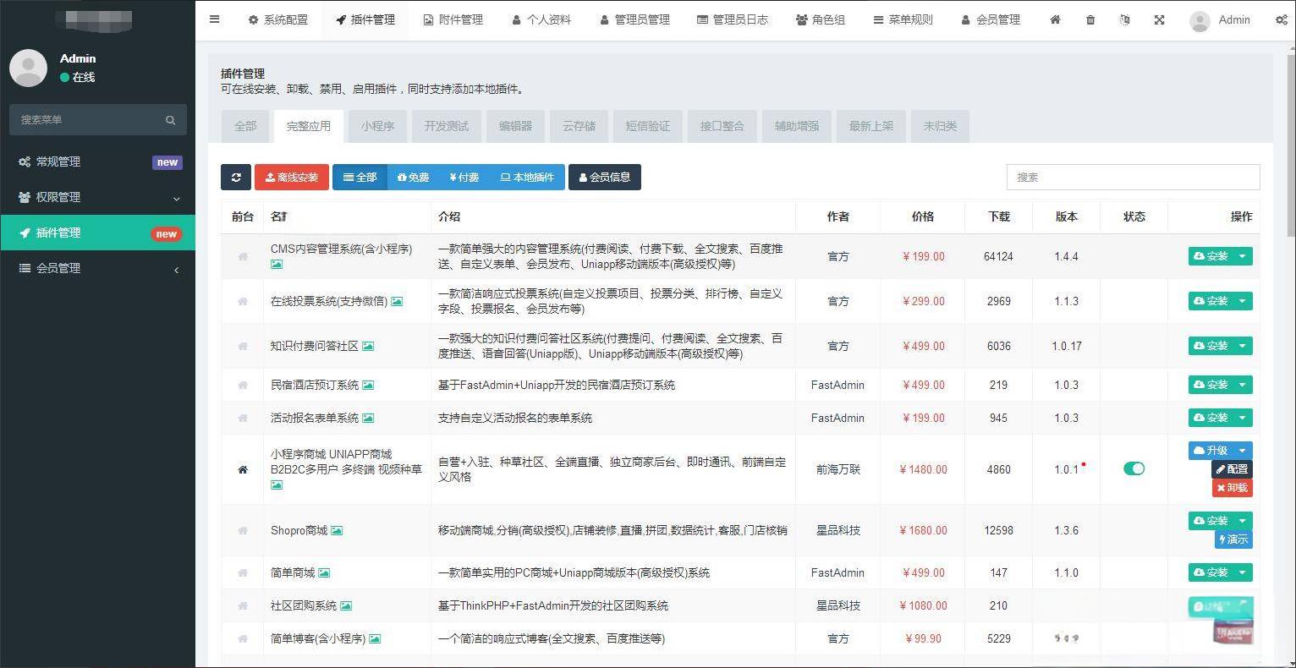Image resolution: width=1296 pixels, height=668 pixels.
Task: Click refresh button in plugin toolbar
Action: pos(236,177)
